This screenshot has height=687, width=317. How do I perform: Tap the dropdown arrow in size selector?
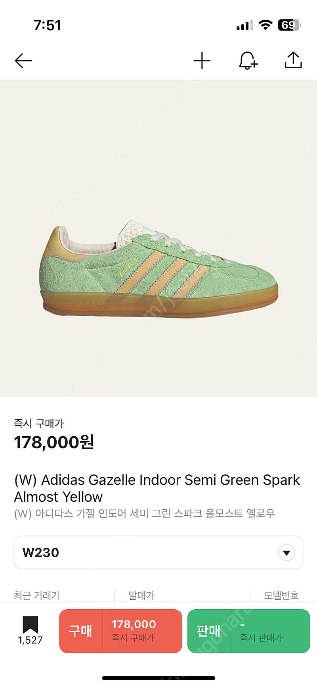coord(286,553)
